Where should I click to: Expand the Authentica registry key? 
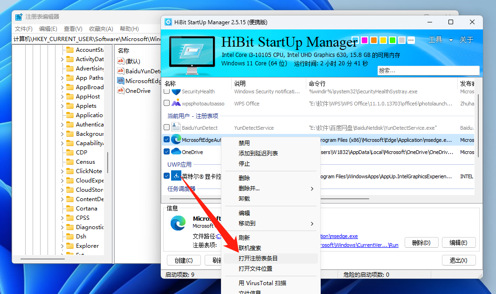(62, 125)
